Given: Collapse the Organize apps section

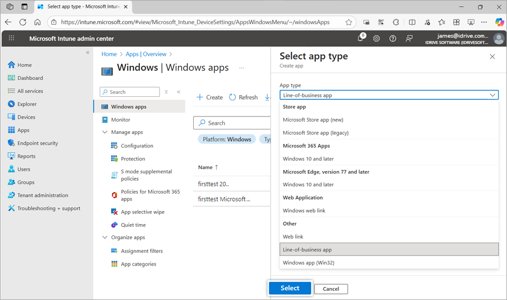Looking at the screenshot, I should pos(105,238).
